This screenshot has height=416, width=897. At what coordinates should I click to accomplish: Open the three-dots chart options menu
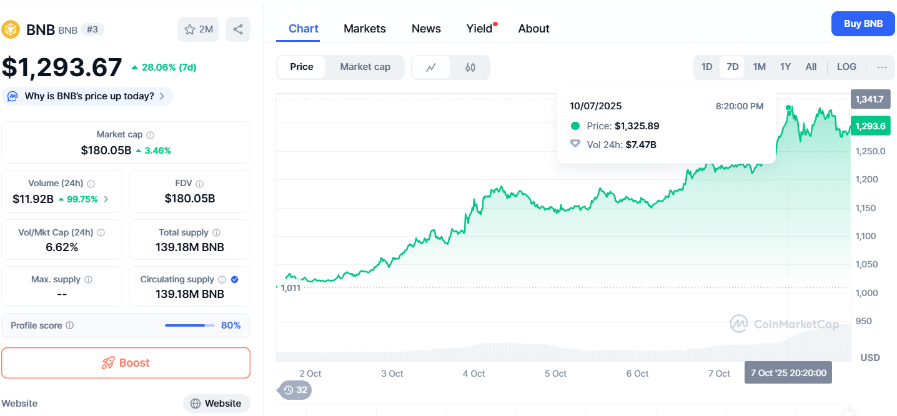881,67
